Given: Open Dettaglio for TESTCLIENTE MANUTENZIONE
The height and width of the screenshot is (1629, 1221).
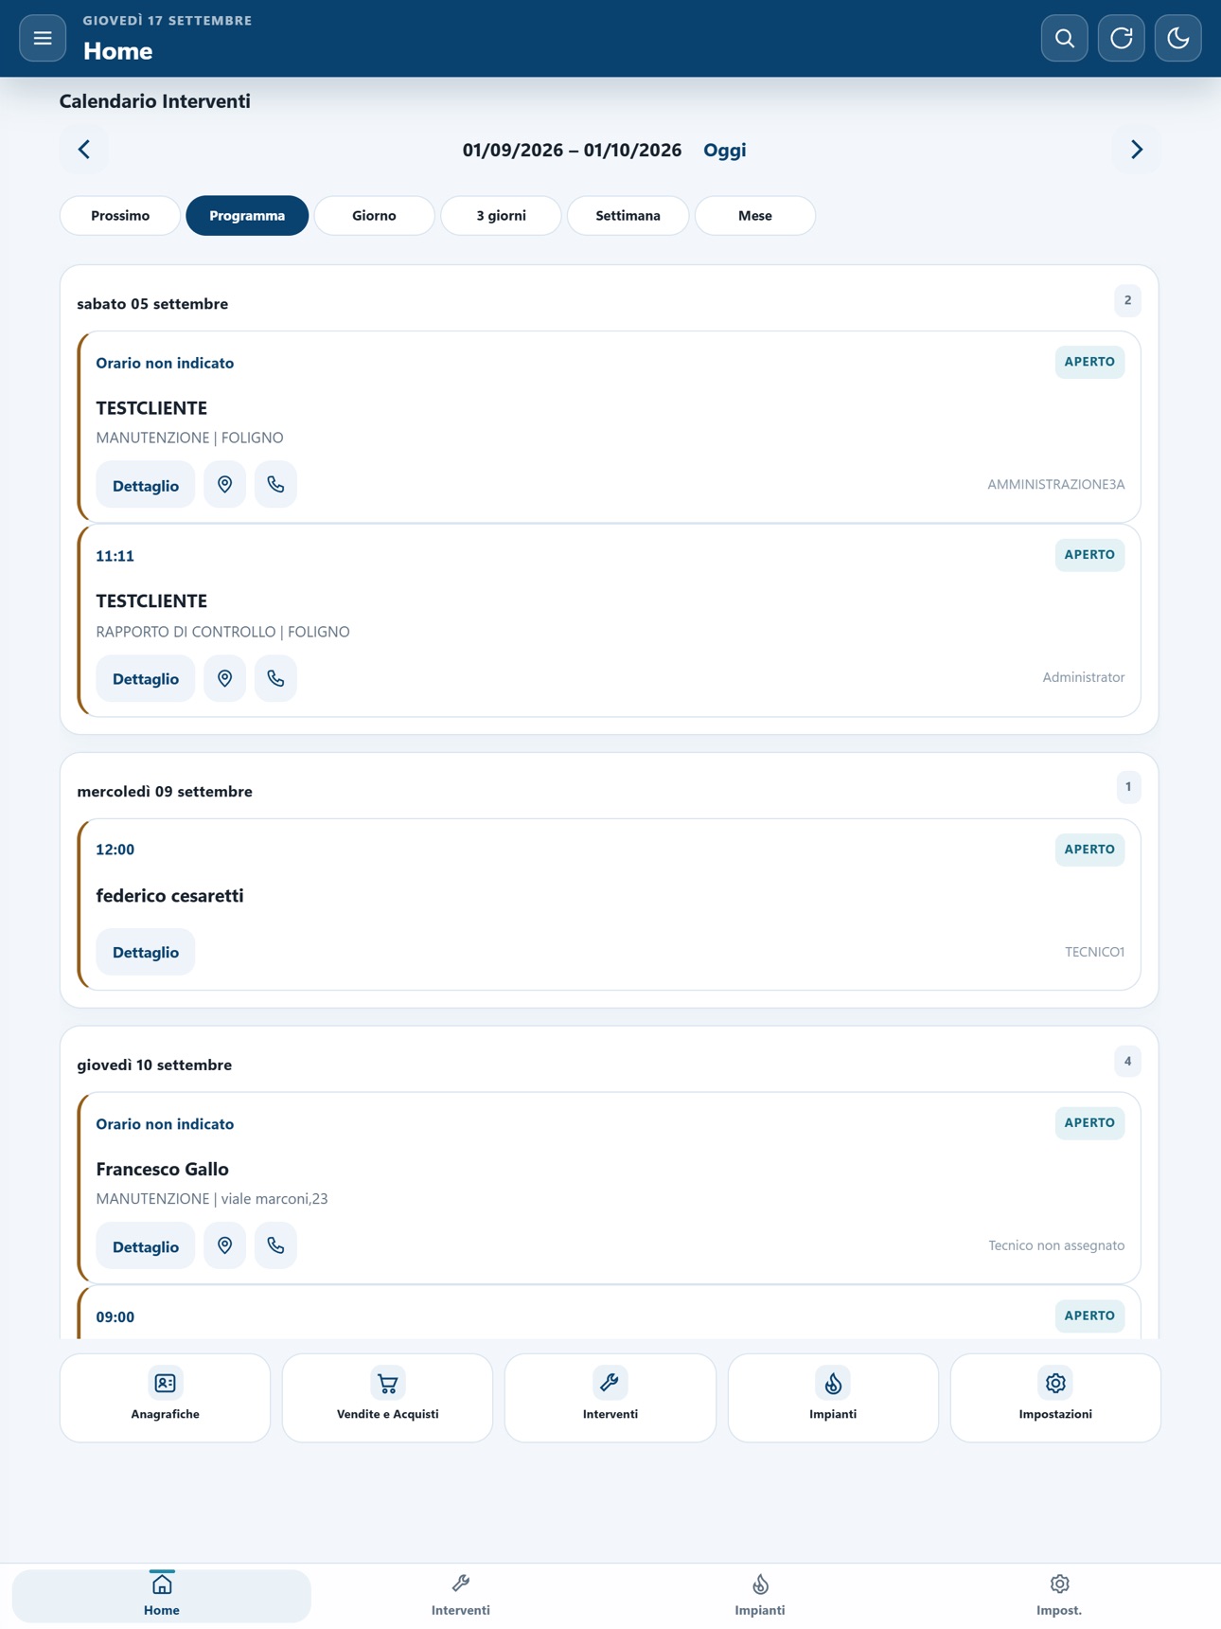Looking at the screenshot, I should (146, 485).
